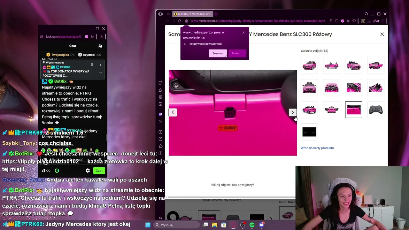Screen dimensions: 409x230
Task: Open the send-flow arrow icon in Opera toolbar
Action: point(348,21)
